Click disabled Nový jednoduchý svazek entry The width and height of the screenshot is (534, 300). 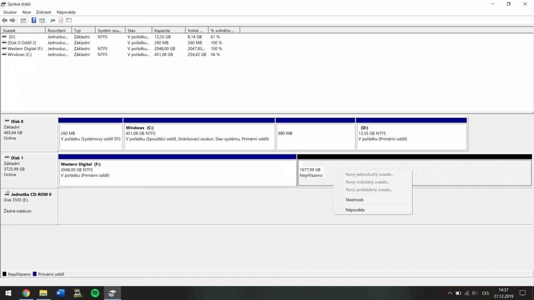point(373,174)
